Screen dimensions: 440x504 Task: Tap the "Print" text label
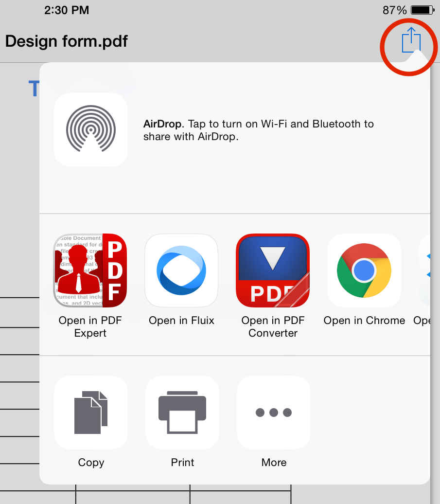point(182,463)
